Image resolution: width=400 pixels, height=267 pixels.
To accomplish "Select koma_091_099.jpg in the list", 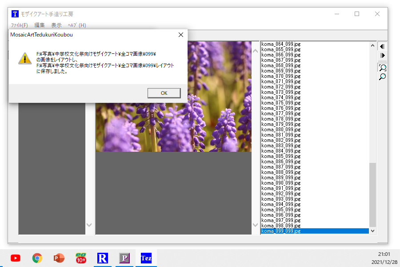I will (x=315, y=188).
